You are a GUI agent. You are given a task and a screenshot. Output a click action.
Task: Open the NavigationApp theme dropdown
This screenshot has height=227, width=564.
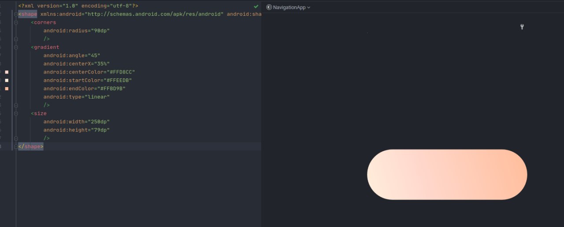pyautogui.click(x=291, y=7)
